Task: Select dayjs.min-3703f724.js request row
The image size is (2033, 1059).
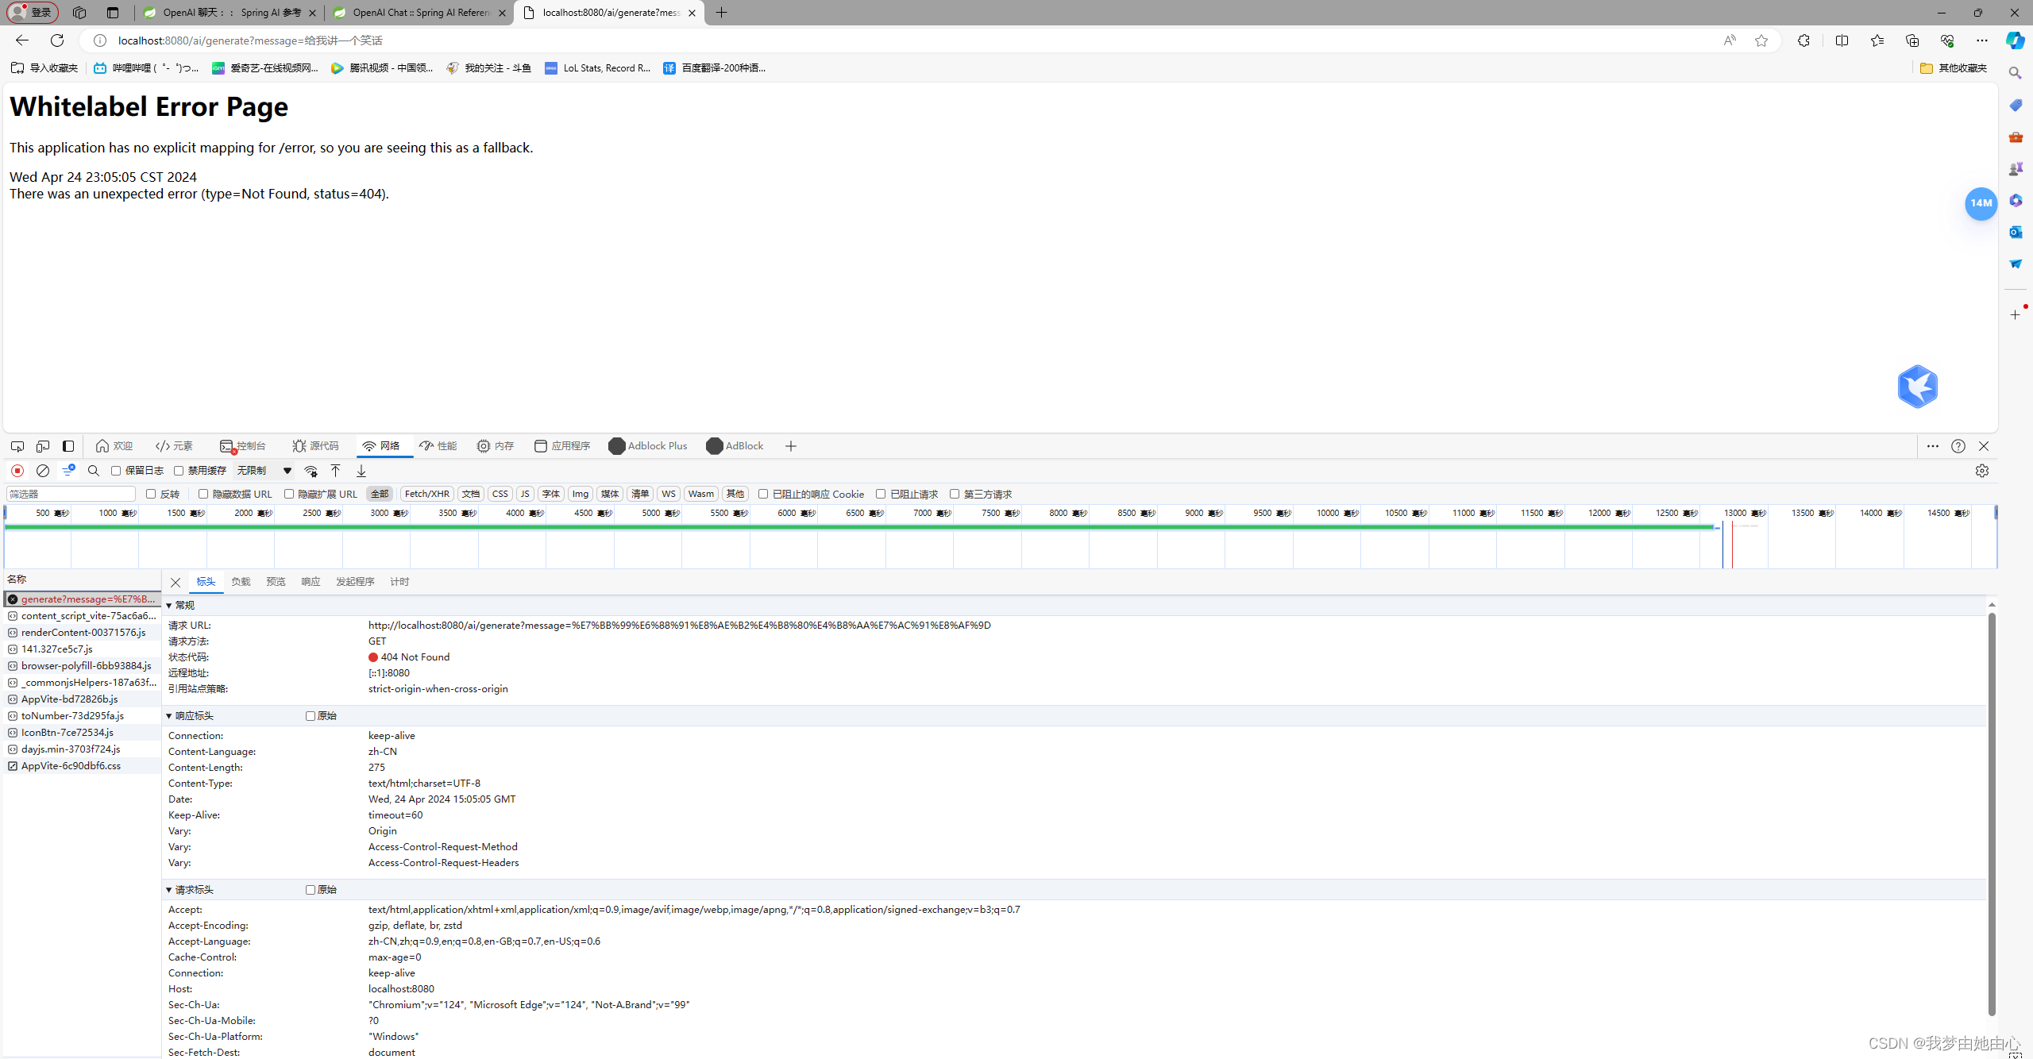Action: coord(83,749)
